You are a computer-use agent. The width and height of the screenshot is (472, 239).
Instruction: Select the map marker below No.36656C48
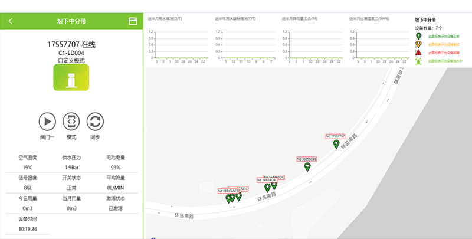coord(307,167)
